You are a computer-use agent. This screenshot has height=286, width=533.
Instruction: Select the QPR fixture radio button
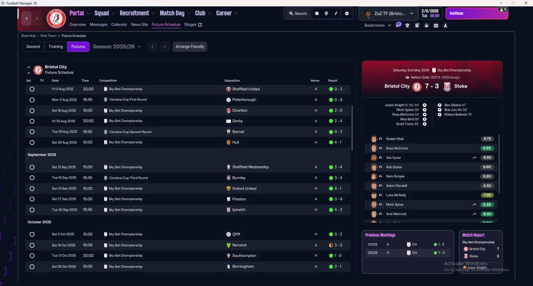[x=32, y=234]
